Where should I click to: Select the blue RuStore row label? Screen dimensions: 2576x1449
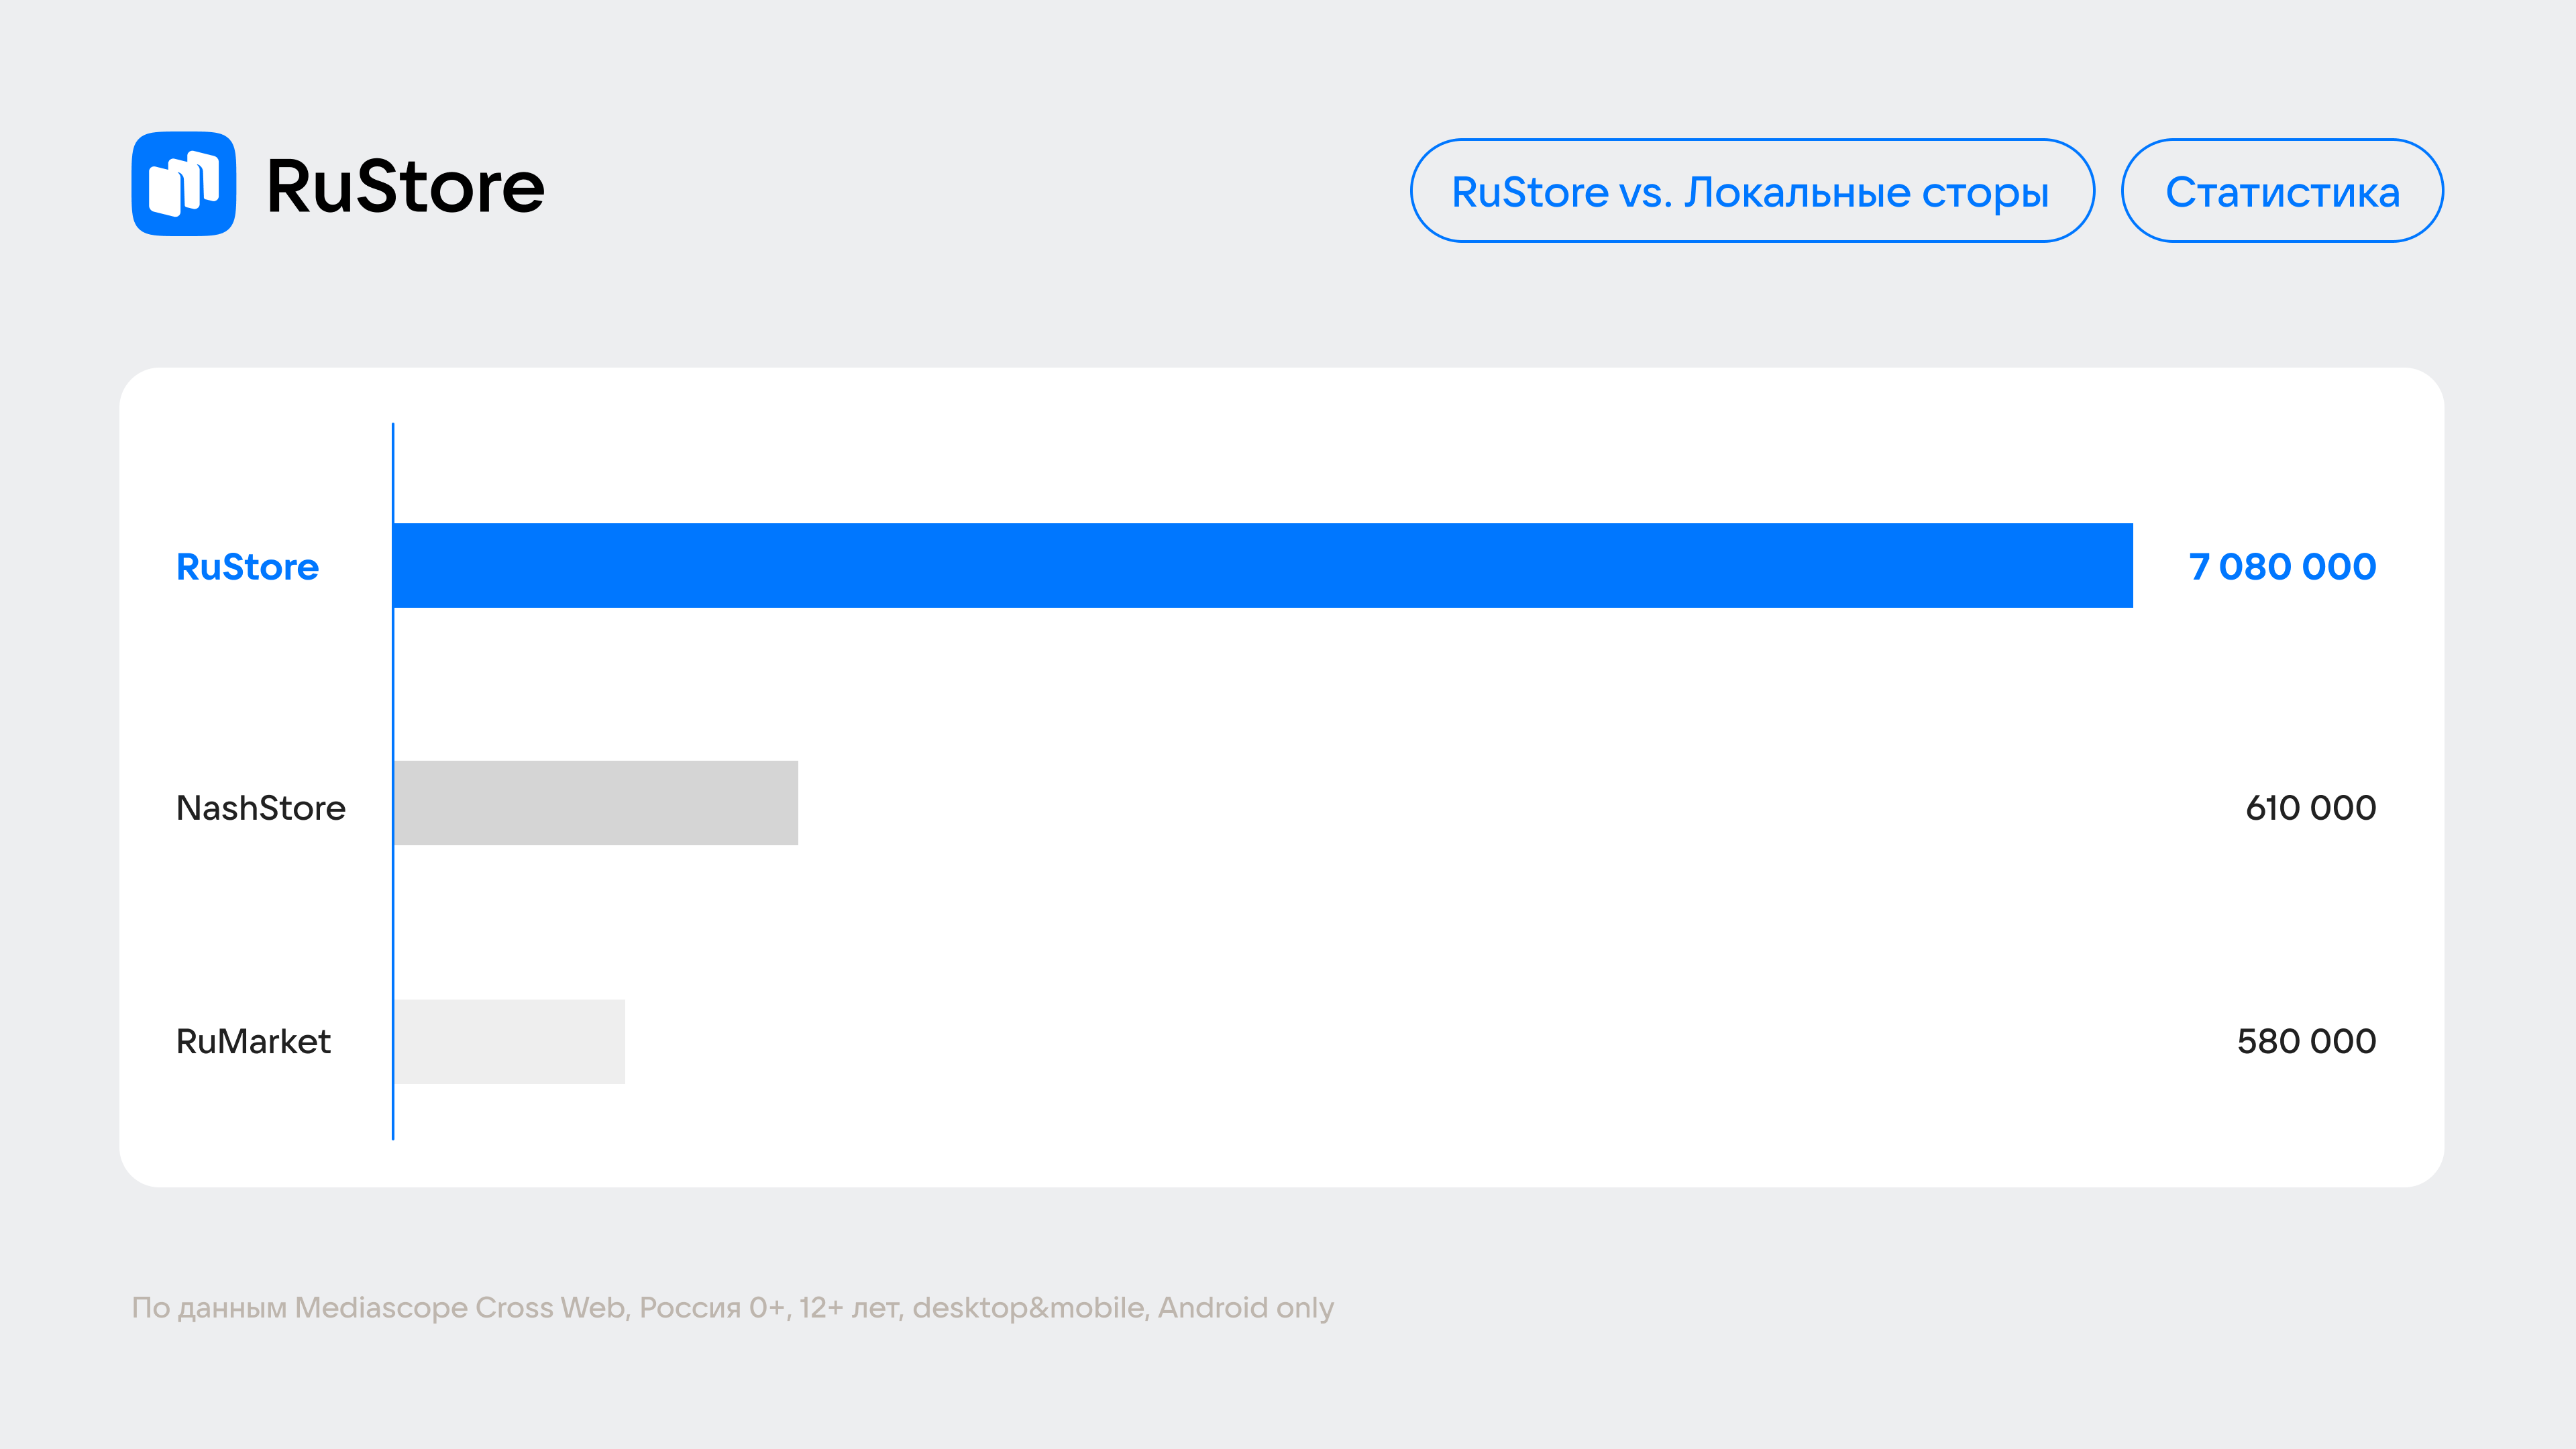(x=247, y=567)
